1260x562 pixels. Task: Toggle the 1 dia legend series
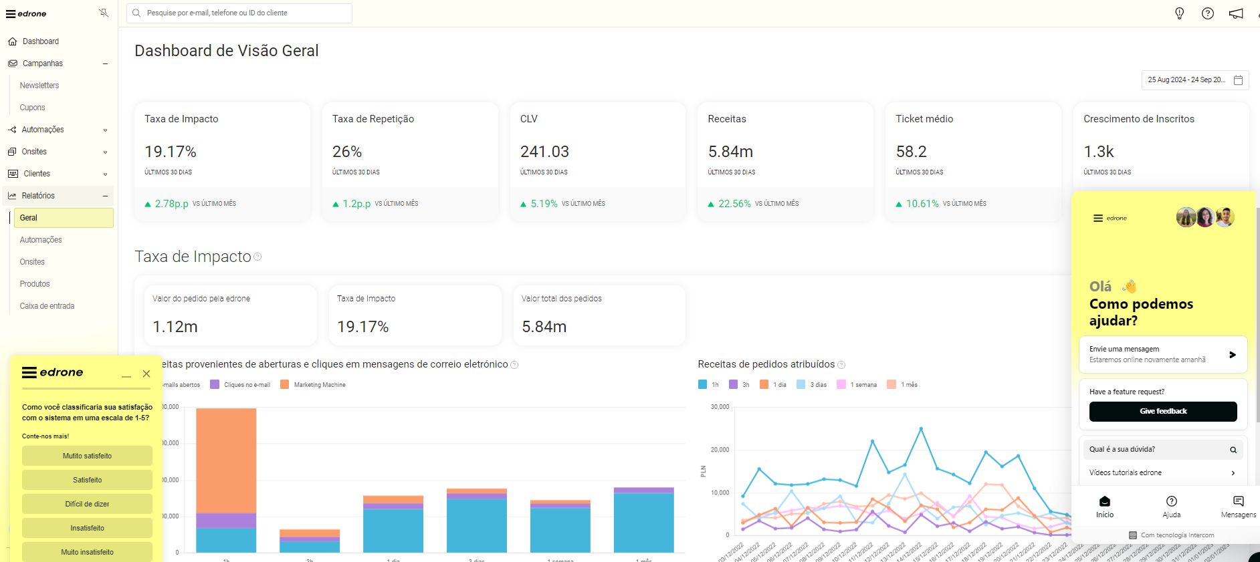(x=773, y=384)
